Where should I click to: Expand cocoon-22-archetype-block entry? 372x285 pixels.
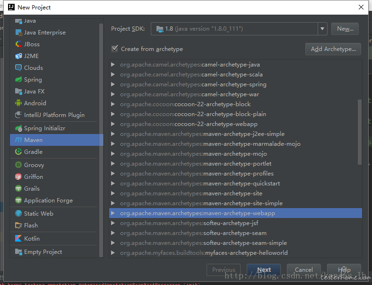(113, 104)
